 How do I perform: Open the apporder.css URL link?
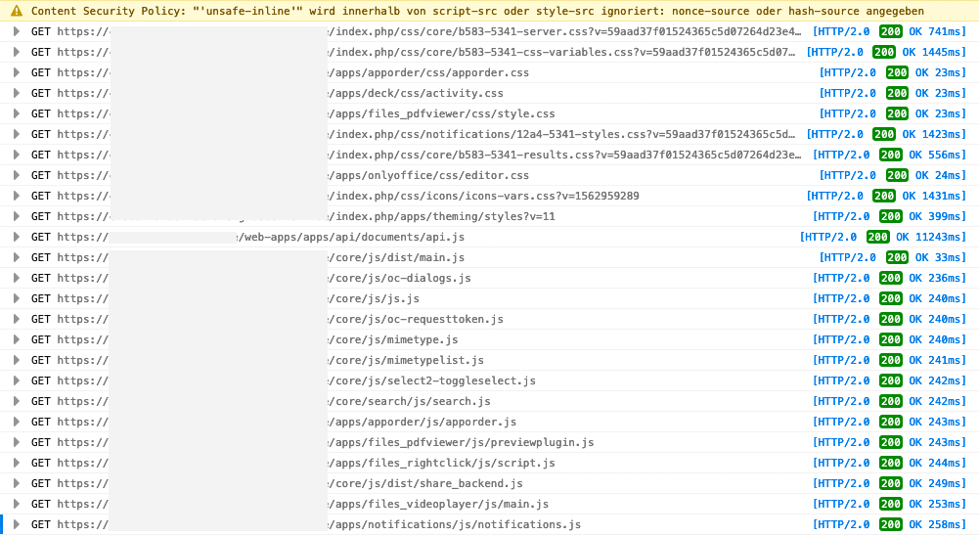[x=292, y=72]
